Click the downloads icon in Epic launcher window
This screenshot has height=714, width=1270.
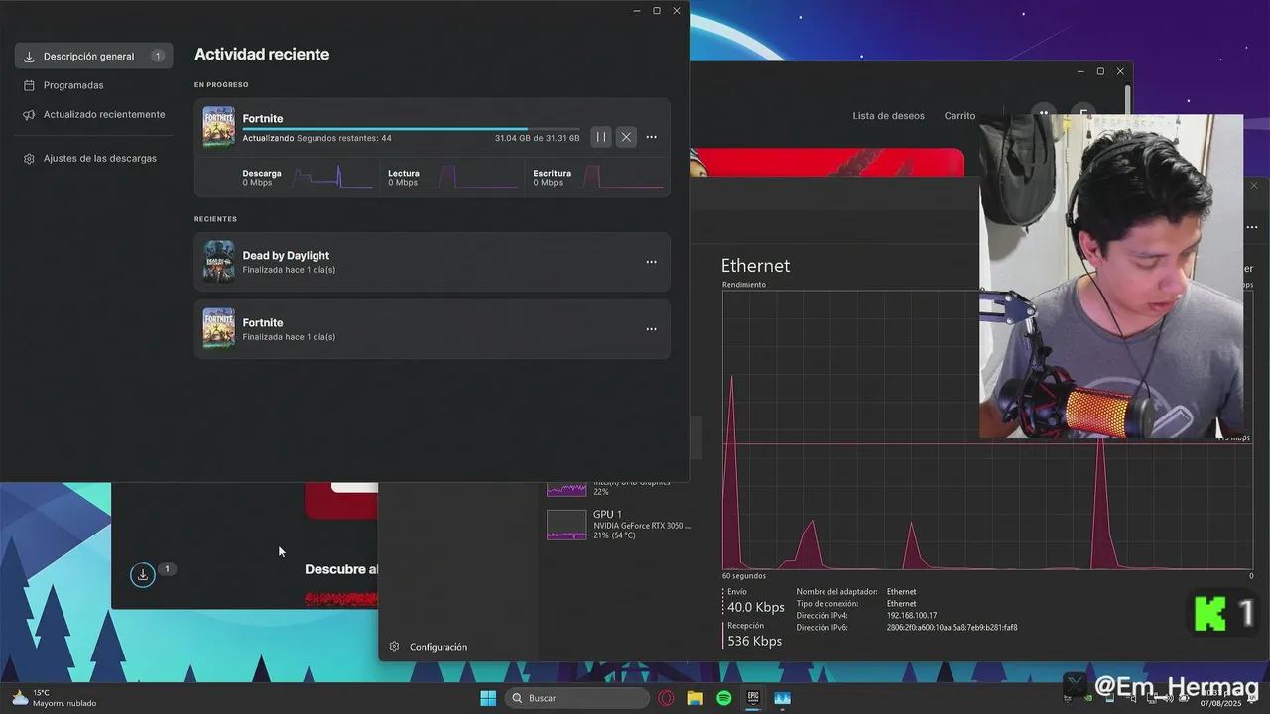[143, 574]
